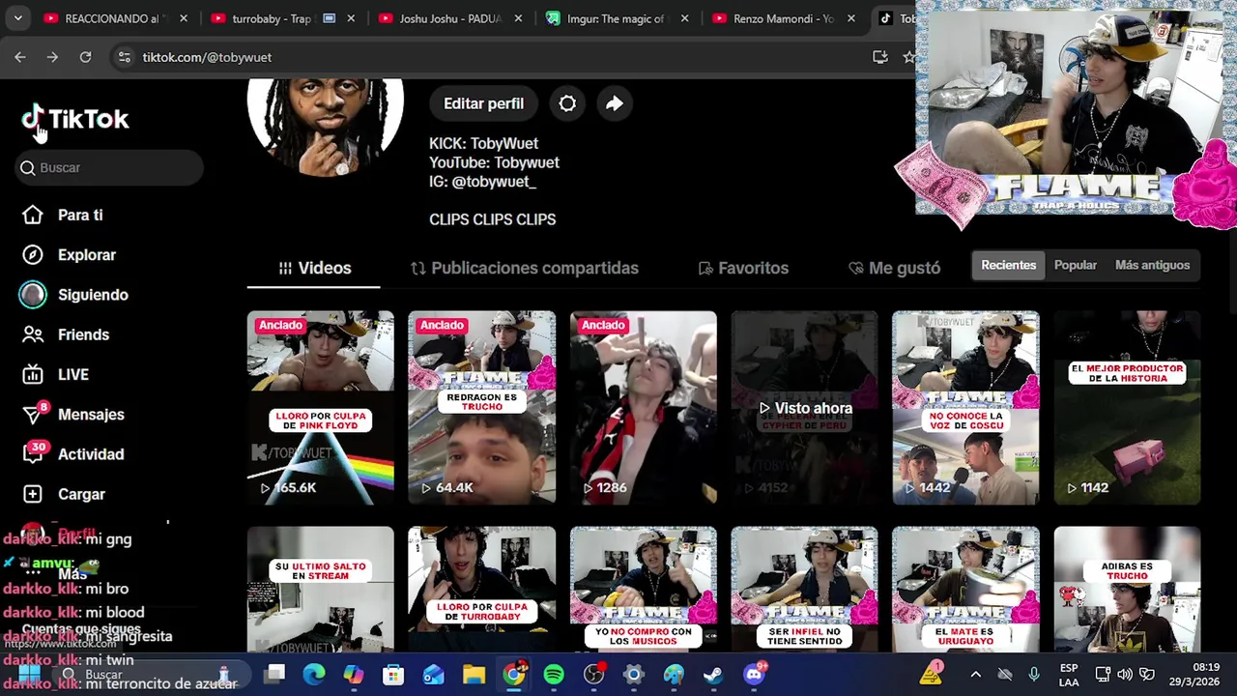The height and width of the screenshot is (696, 1237).
Task: Open El mejor productor de la historia video
Action: tap(1128, 408)
